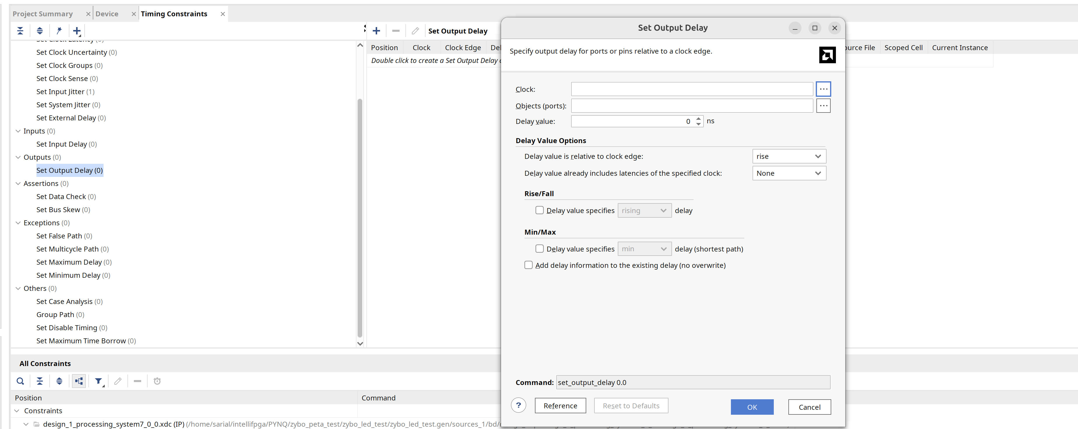Screen dimensions: 1078x429
Task: Enable Min/Max delay value specifies checkbox
Action: click(539, 249)
